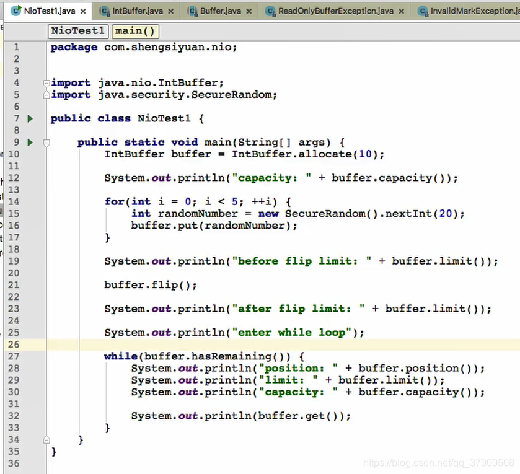Click the Buffer.java class file icon
The height and width of the screenshot is (474, 520).
coord(192,11)
